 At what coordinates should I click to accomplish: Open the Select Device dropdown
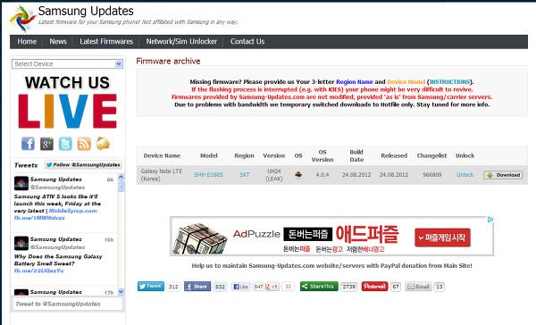coord(67,64)
